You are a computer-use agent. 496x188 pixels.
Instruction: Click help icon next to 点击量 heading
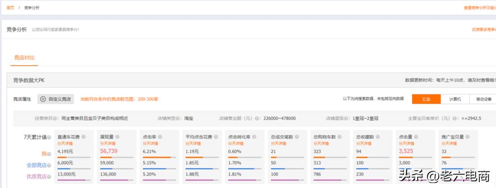pyautogui.click(x=416, y=137)
